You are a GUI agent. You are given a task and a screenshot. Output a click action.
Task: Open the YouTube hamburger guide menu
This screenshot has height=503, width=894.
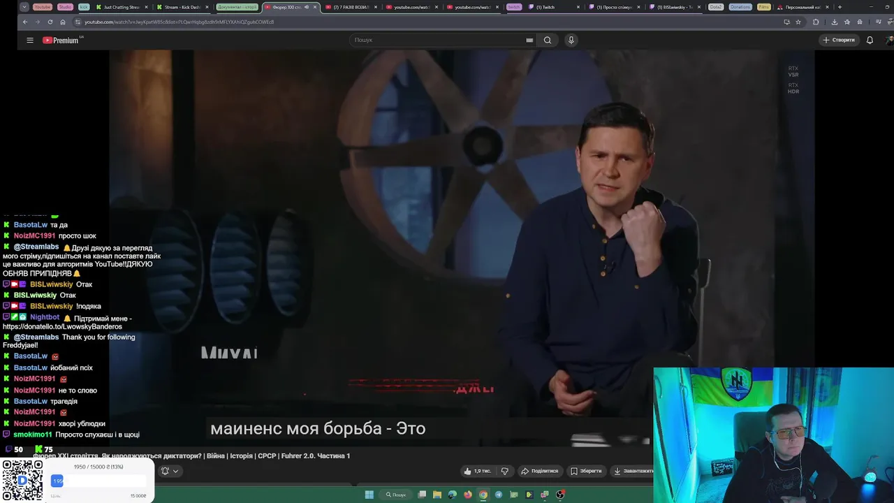coord(30,40)
